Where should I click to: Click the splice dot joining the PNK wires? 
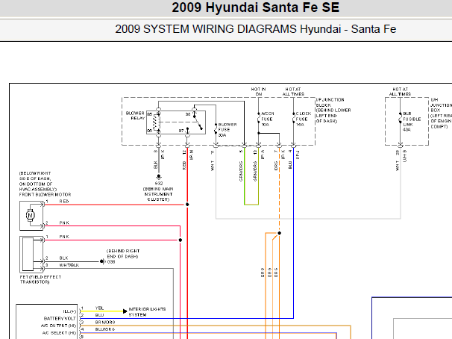click(x=181, y=240)
